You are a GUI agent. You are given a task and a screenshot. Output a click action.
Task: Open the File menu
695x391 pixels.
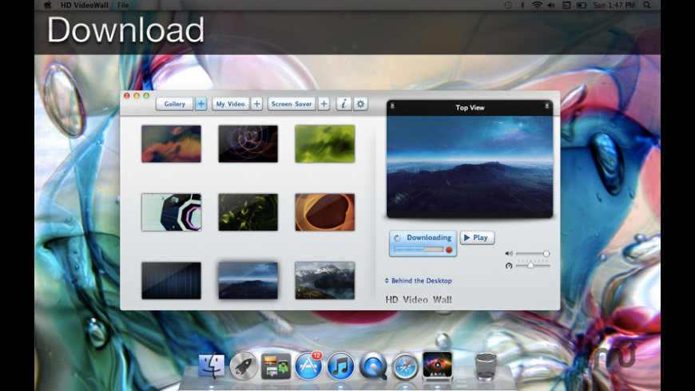[123, 6]
